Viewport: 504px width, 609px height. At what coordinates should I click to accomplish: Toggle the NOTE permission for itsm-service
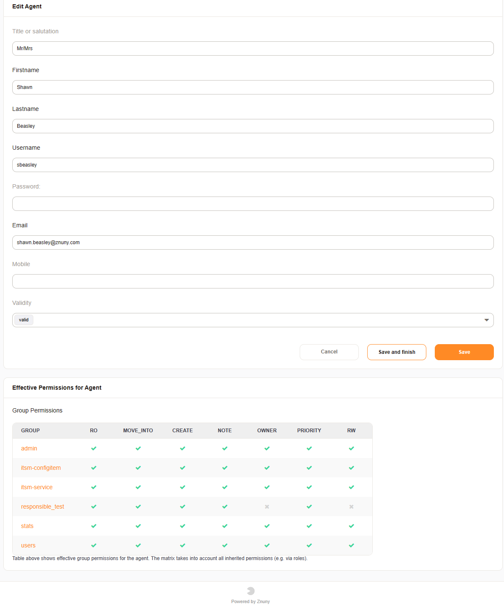[225, 487]
